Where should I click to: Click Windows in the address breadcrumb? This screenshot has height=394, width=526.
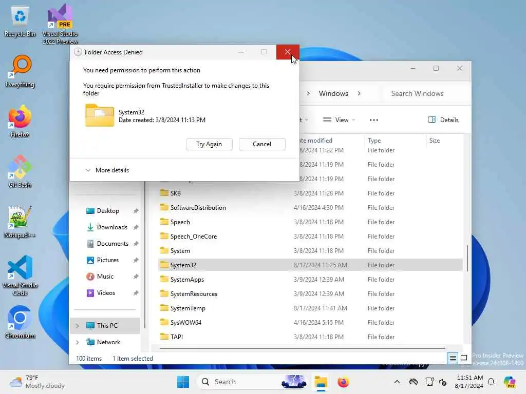click(x=333, y=93)
